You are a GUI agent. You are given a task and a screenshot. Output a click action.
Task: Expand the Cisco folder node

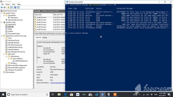click(4, 38)
